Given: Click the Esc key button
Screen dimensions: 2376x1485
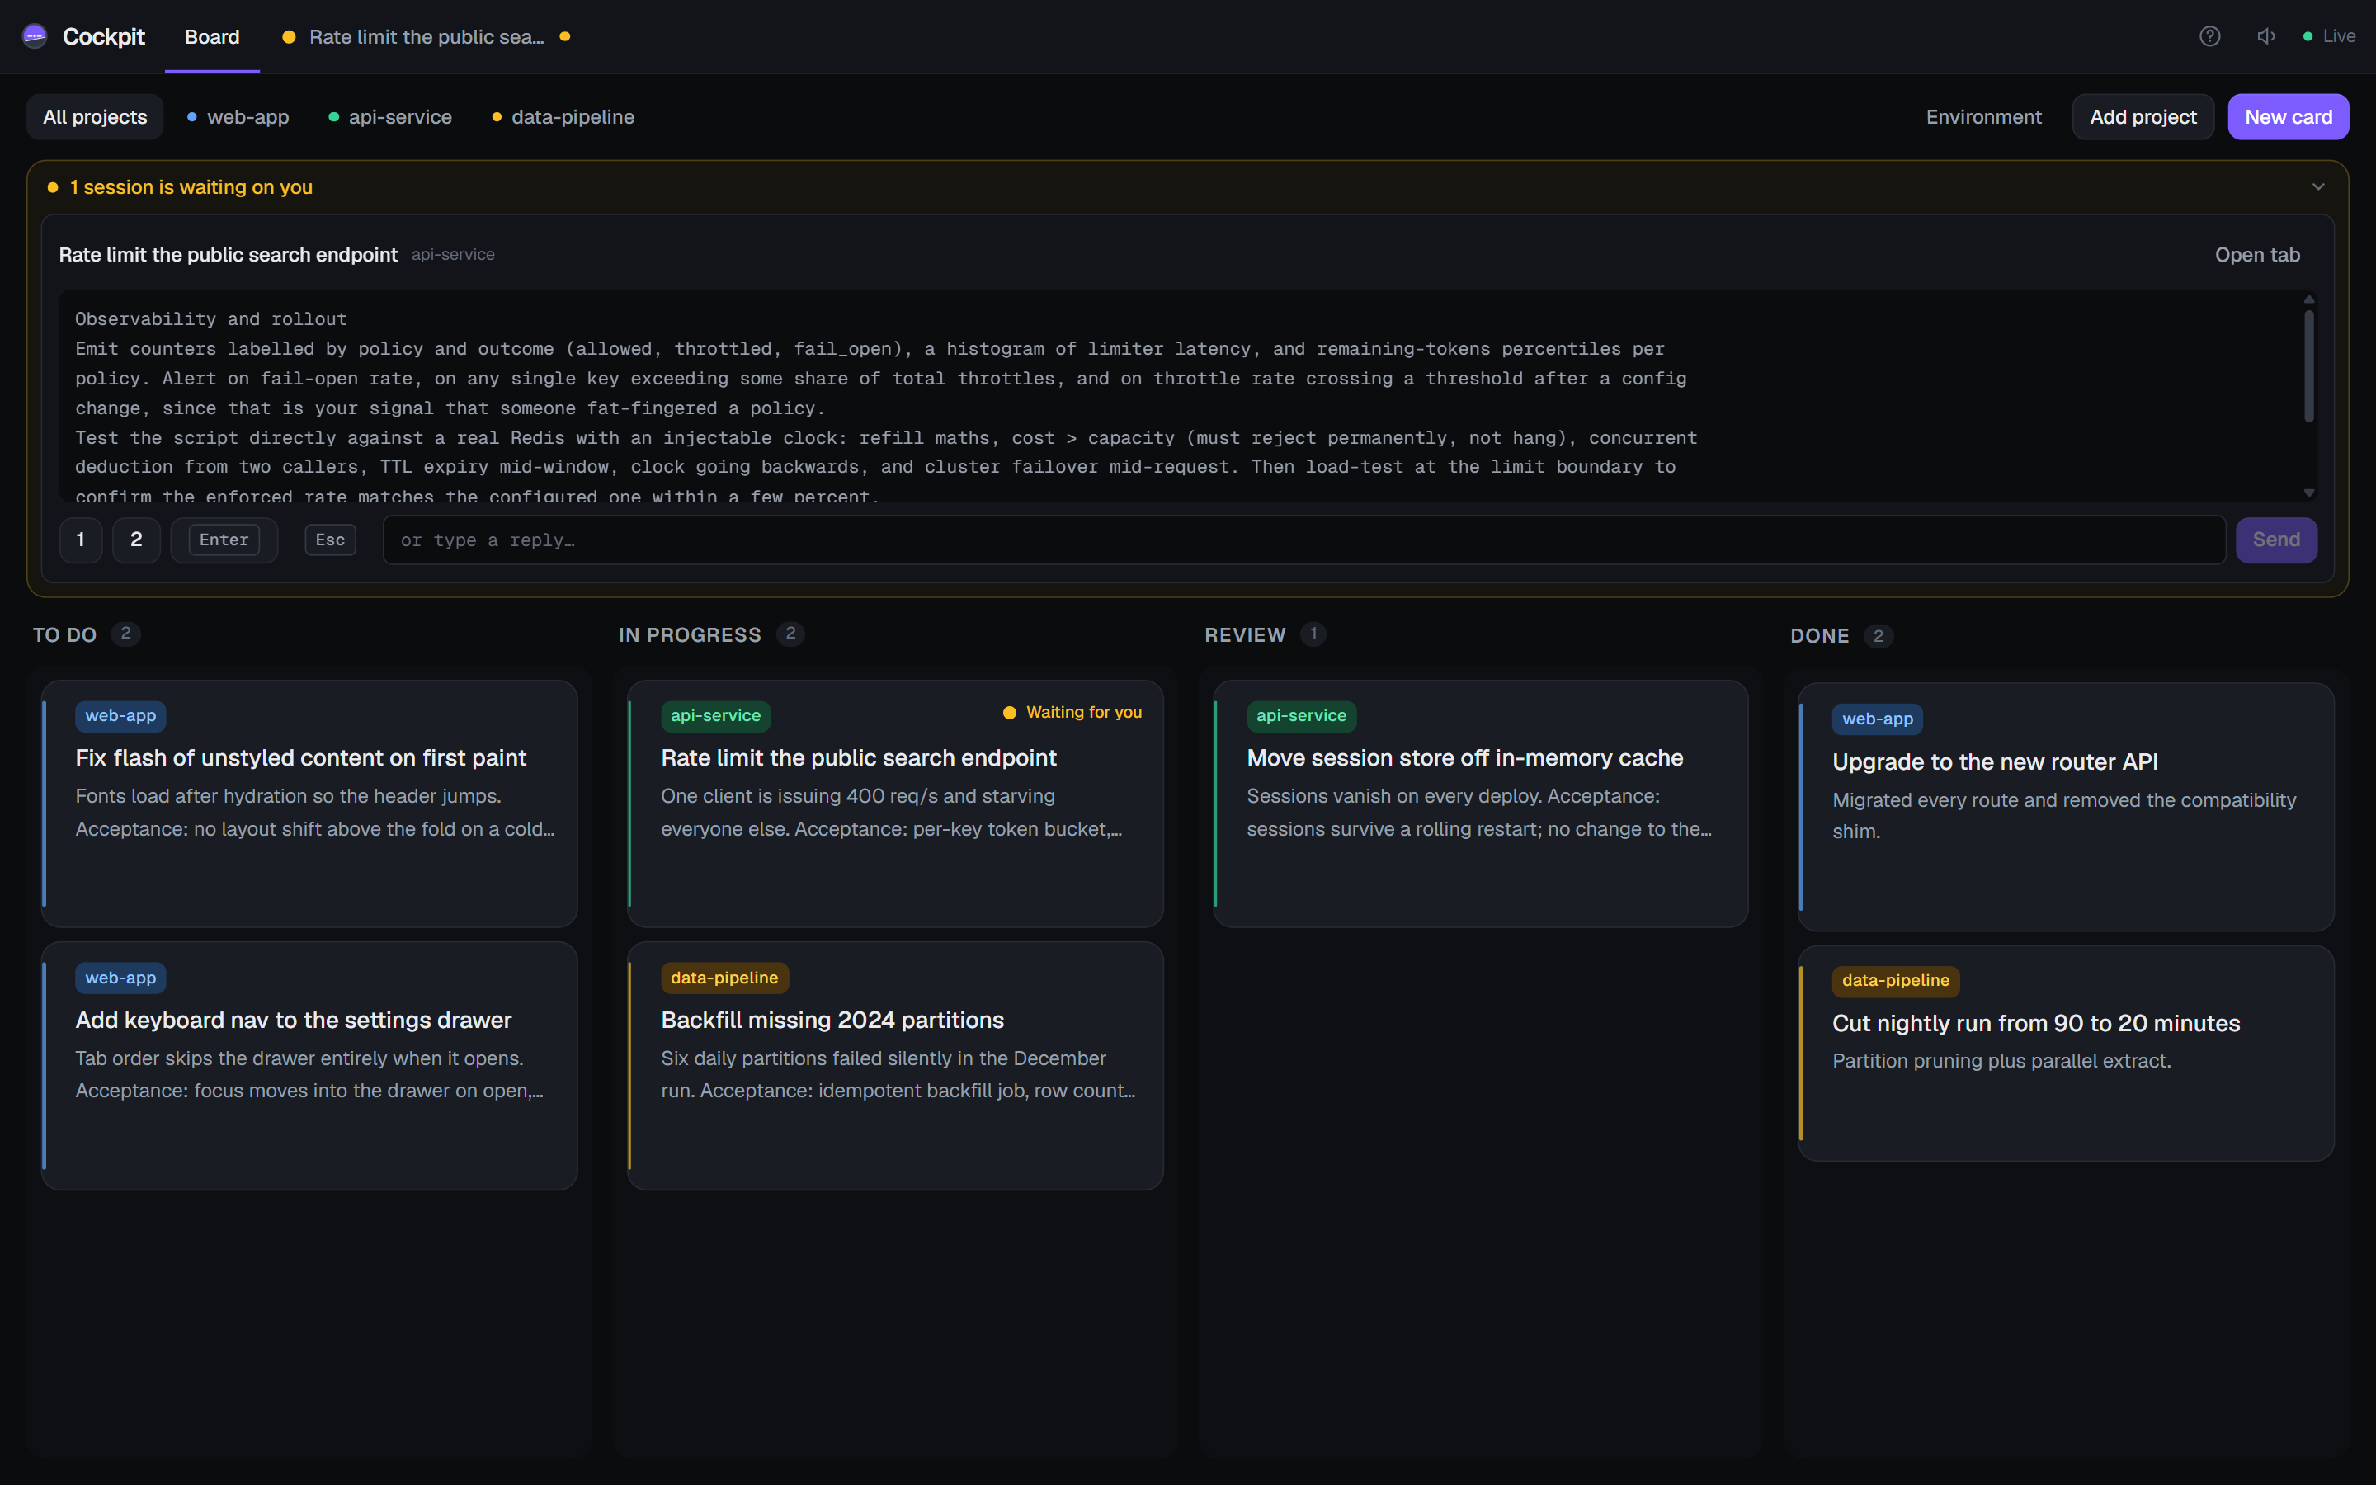Looking at the screenshot, I should point(330,540).
